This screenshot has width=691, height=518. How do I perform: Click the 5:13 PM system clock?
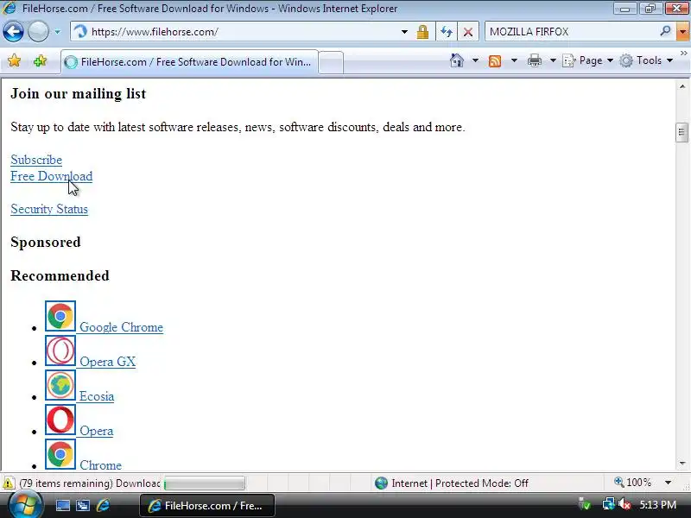pyautogui.click(x=657, y=505)
